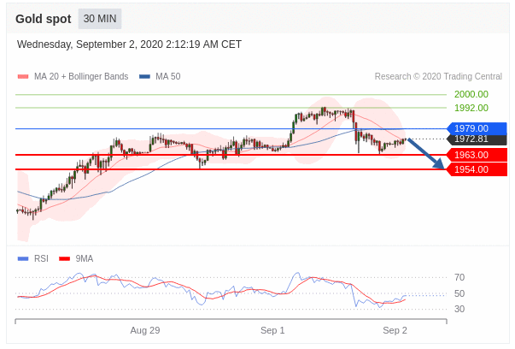The width and height of the screenshot is (515, 349).
Task: Click the 1992.00 resistance level label
Action: tap(471, 108)
